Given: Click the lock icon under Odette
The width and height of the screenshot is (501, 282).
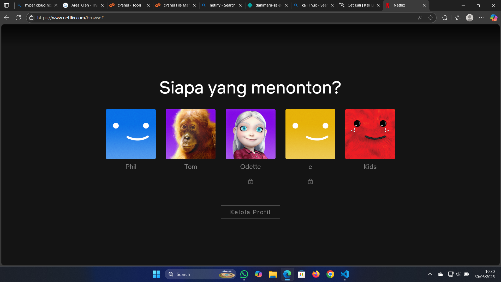Looking at the screenshot, I should (x=250, y=181).
